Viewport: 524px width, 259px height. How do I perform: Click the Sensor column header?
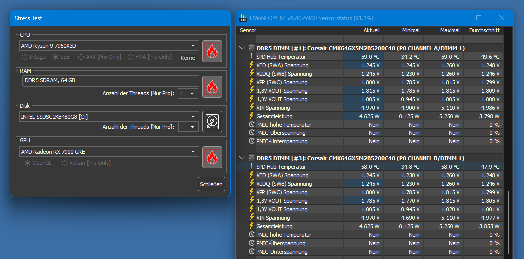point(290,30)
